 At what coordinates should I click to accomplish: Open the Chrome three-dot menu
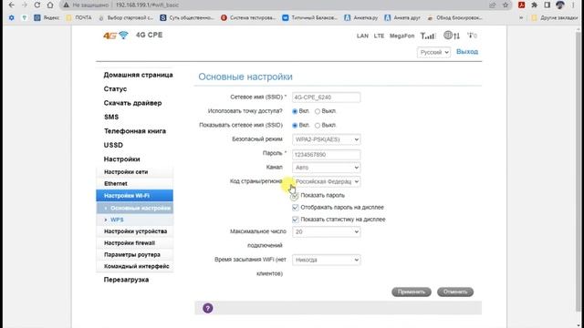click(x=573, y=5)
